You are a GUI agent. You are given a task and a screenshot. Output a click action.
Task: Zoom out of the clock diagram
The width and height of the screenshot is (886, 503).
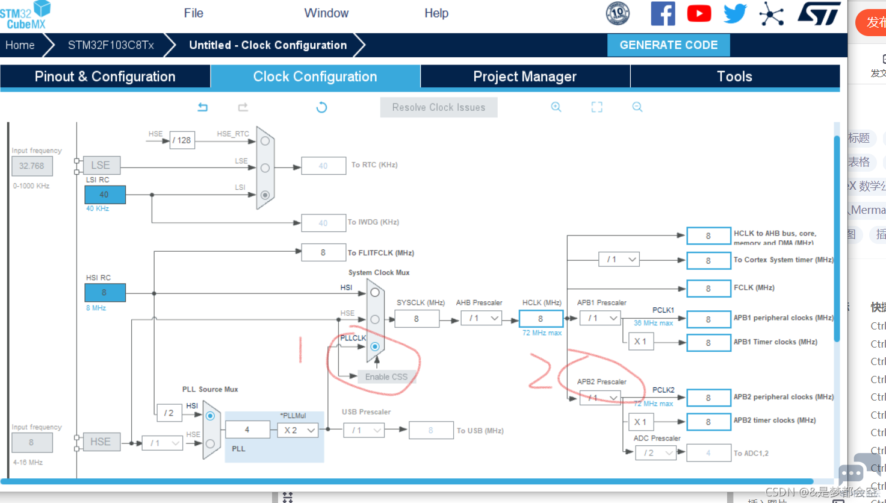pos(637,107)
